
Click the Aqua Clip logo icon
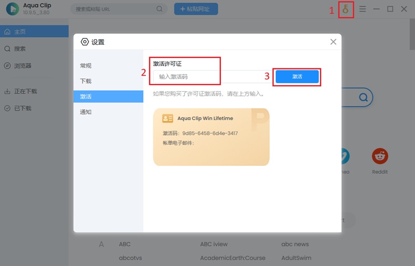click(12, 9)
